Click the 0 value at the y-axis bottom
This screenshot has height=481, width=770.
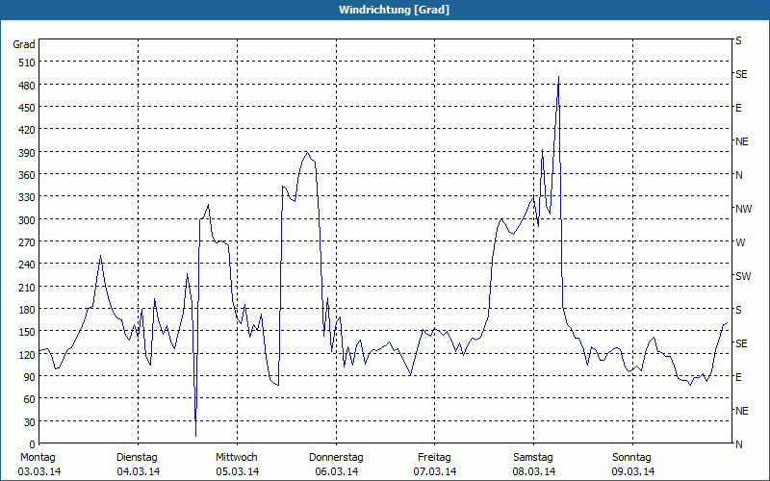point(31,444)
